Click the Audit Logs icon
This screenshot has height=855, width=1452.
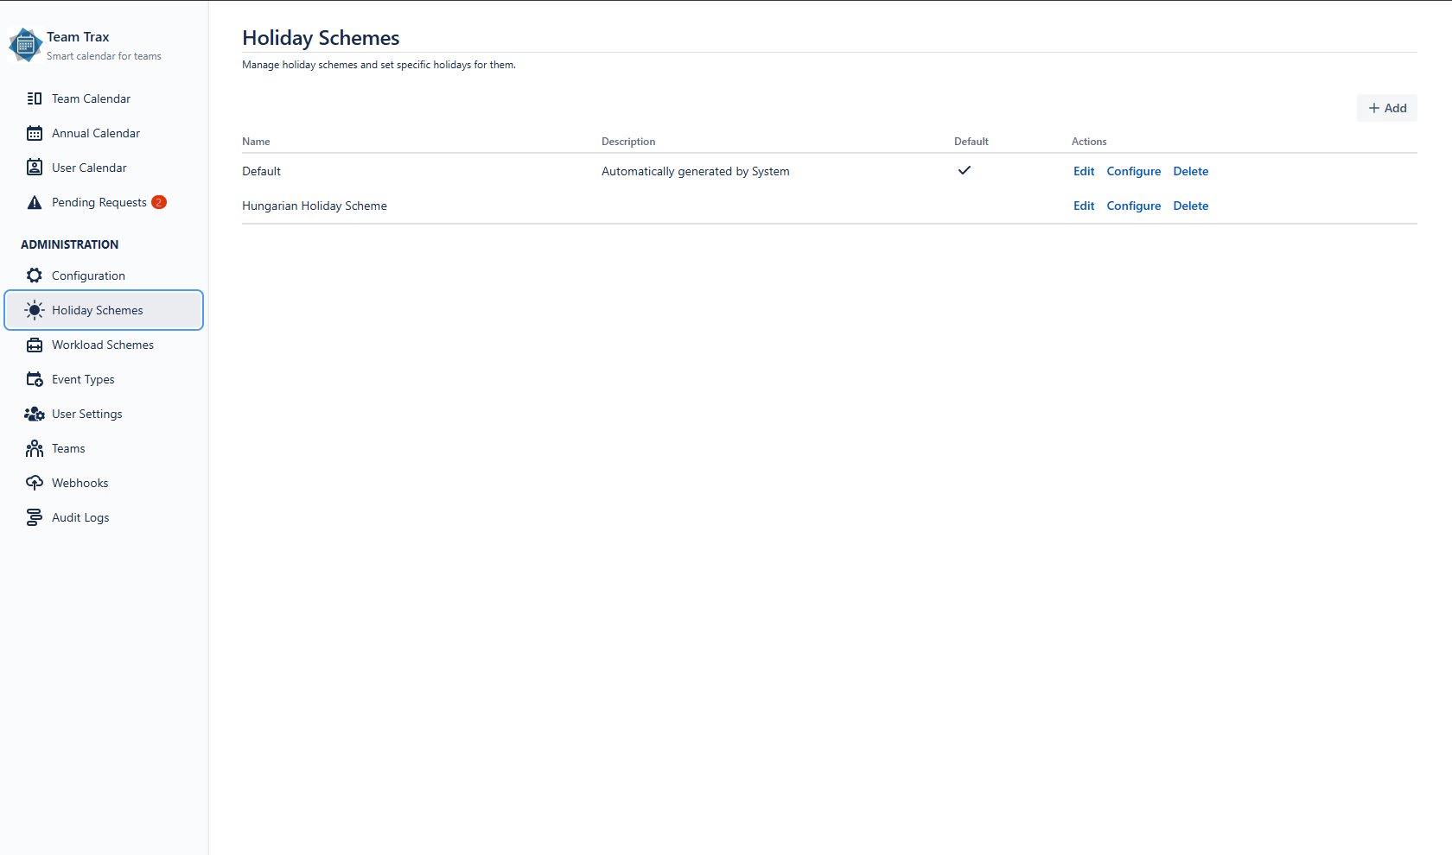click(35, 517)
